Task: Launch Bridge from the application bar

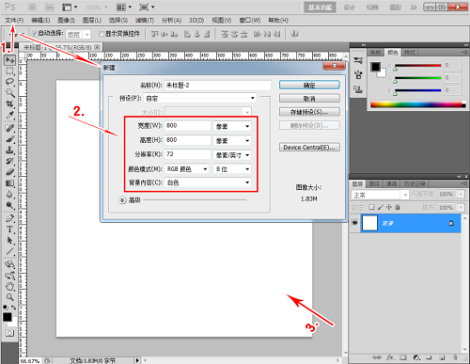Action: click(33, 7)
